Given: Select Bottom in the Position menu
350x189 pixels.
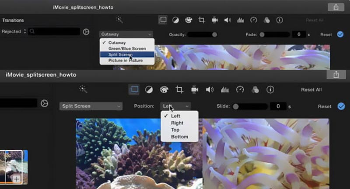Looking at the screenshot, I should (x=179, y=137).
